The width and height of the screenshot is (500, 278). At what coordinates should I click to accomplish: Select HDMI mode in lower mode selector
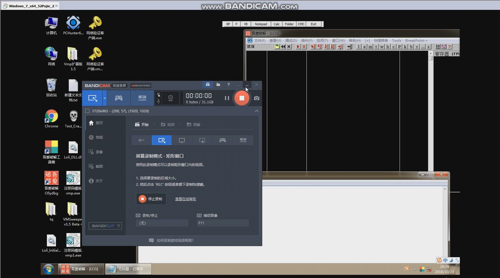(243, 140)
